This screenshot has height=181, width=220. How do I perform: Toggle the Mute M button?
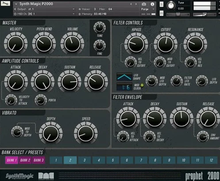point(162,13)
